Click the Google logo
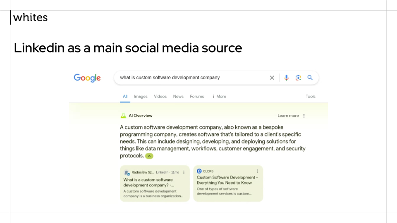 pyautogui.click(x=87, y=78)
